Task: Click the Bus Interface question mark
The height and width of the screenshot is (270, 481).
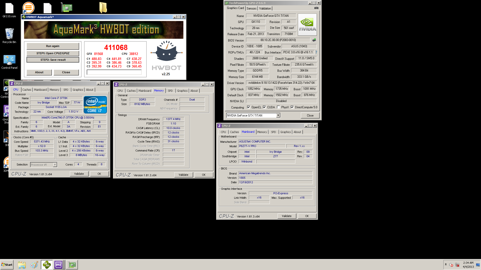Action: [316, 52]
